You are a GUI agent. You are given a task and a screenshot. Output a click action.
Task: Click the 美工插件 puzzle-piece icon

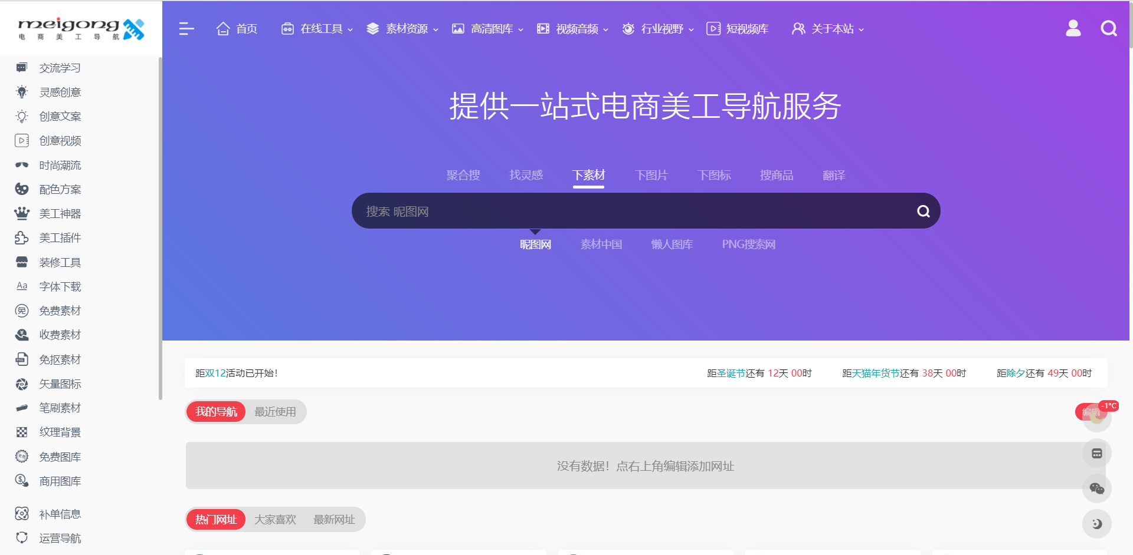tap(22, 238)
